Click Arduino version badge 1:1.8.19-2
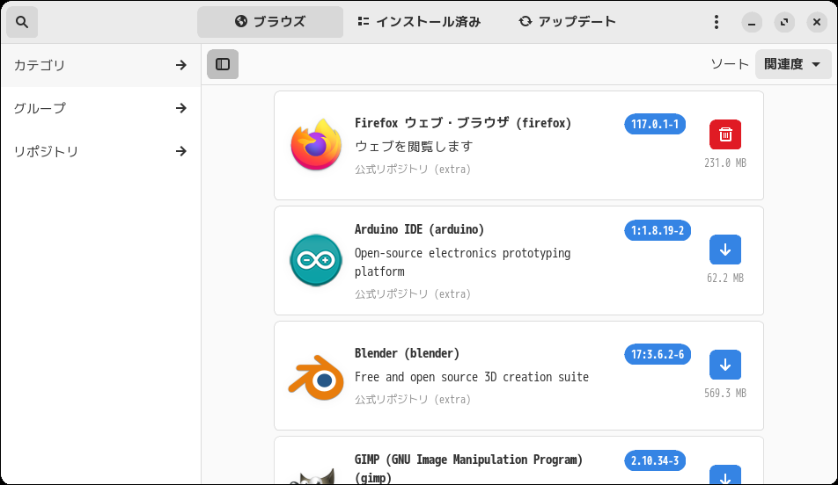Screen dimensions: 838x485 pos(658,230)
